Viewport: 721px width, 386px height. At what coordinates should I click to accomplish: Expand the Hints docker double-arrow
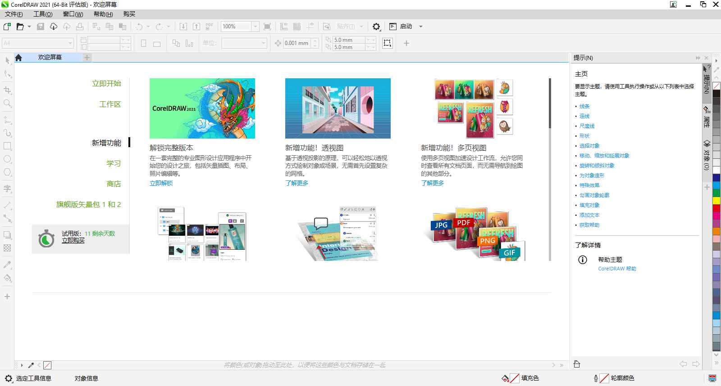click(698, 58)
